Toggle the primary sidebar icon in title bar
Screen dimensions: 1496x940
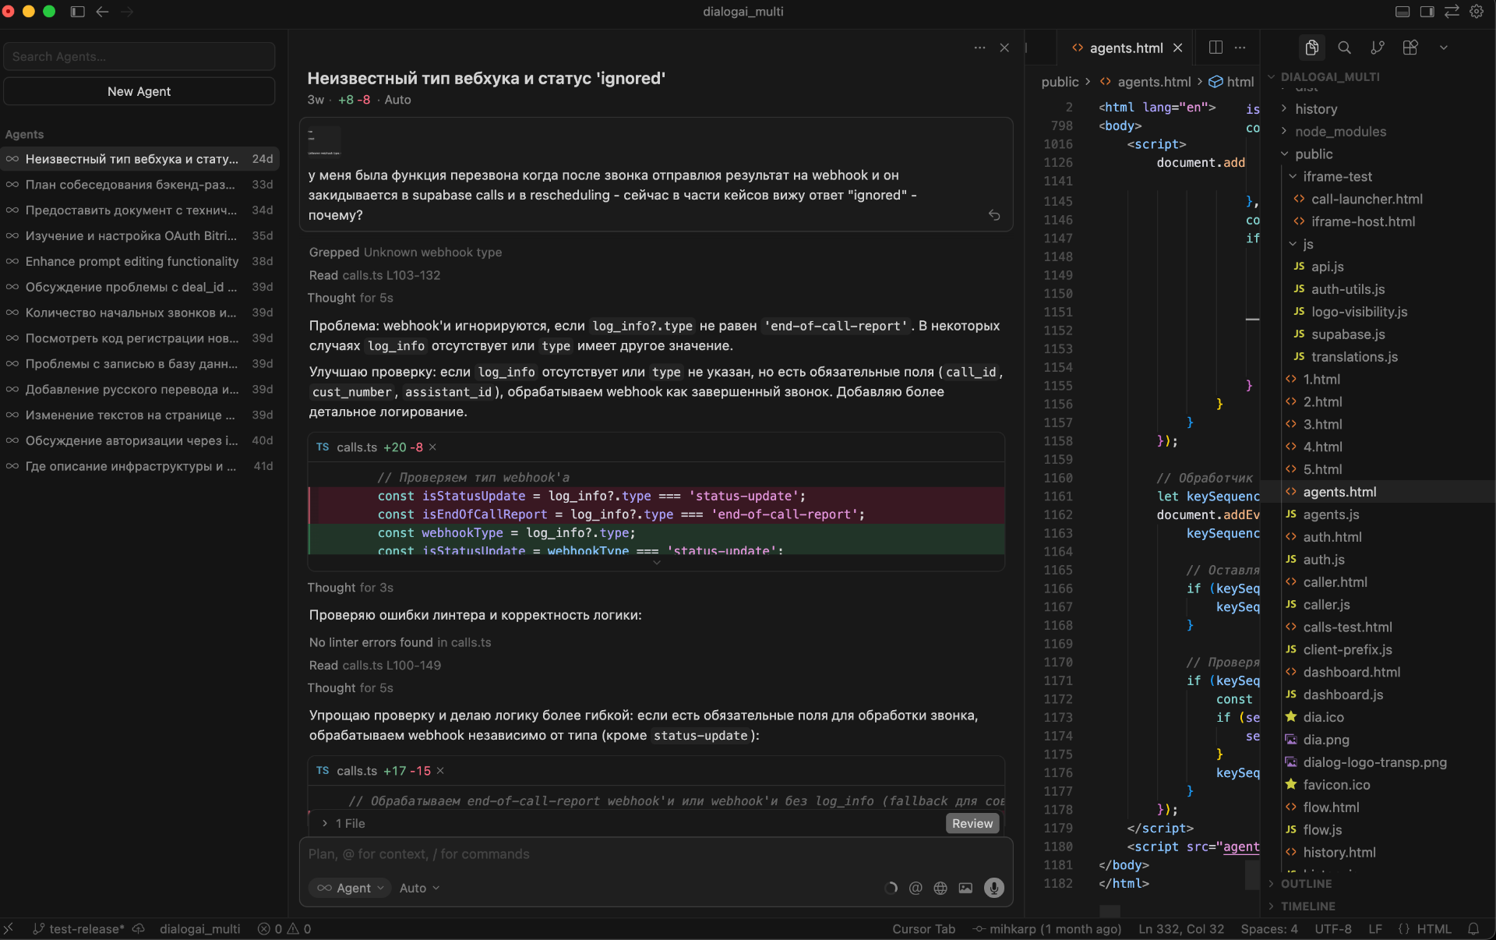tap(77, 12)
